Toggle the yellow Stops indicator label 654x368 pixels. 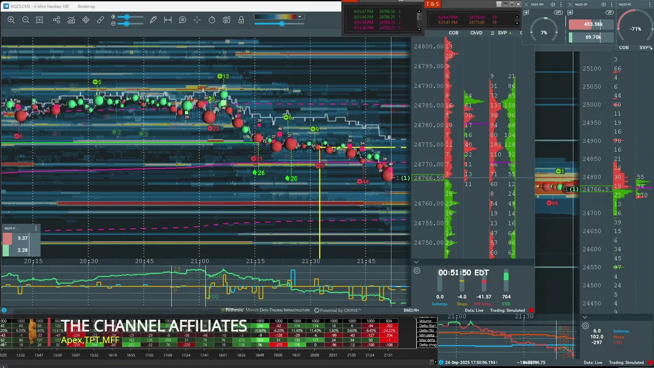point(462,304)
